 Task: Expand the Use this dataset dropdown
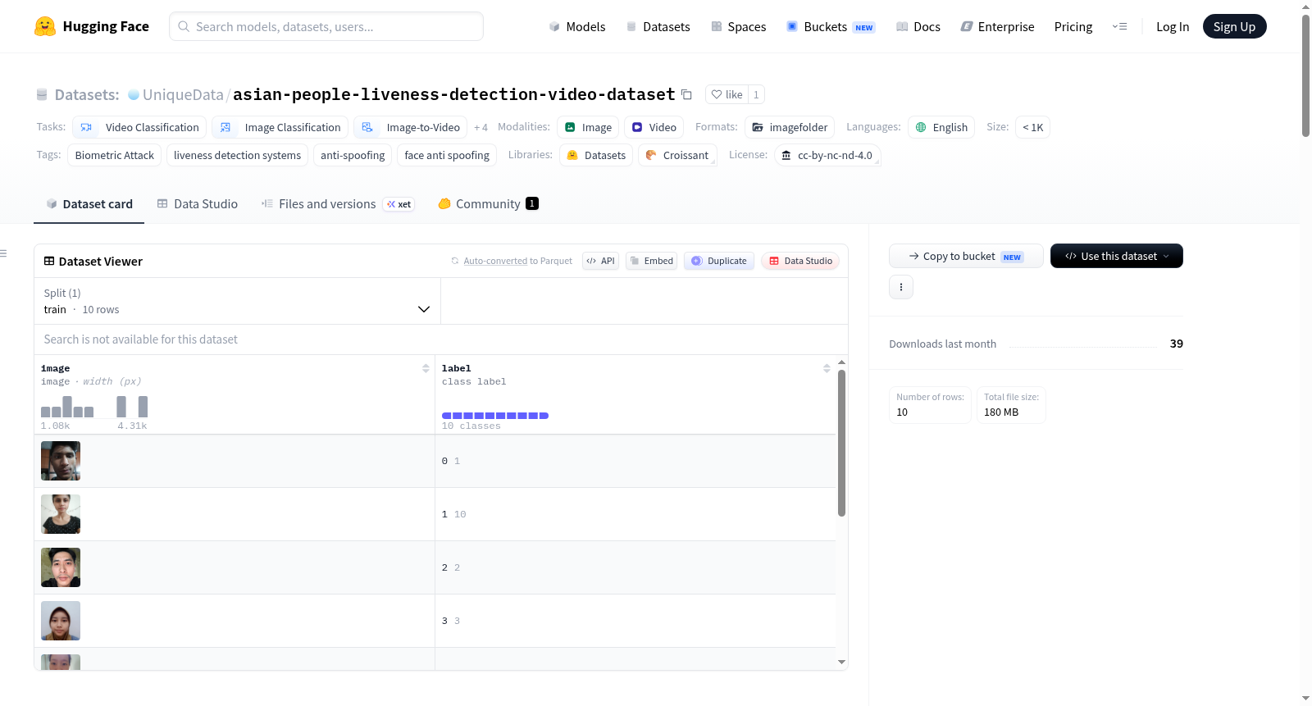1116,256
